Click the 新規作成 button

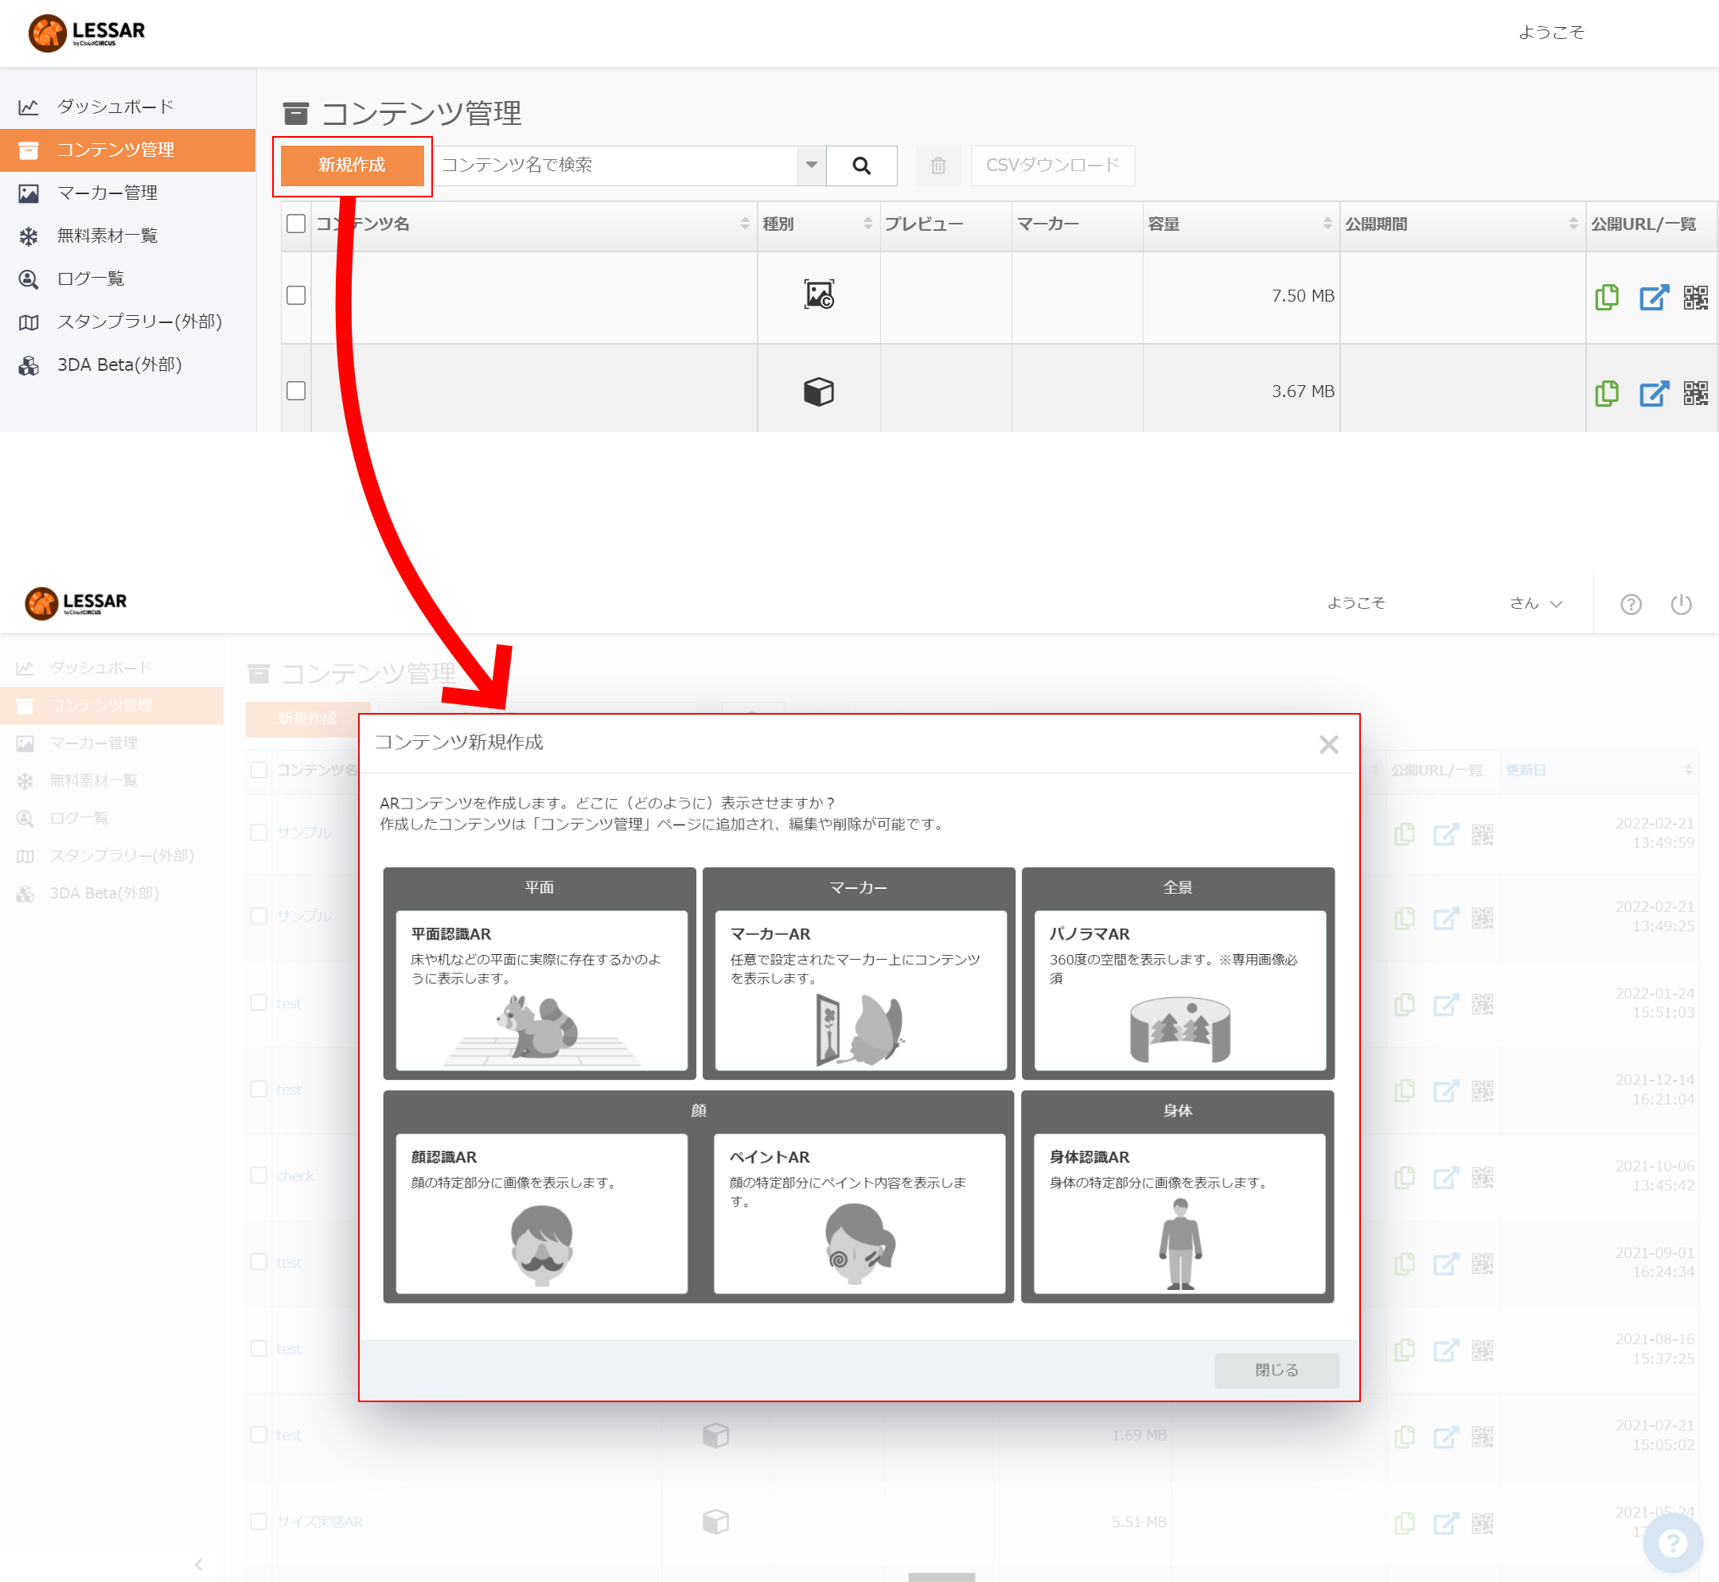(x=352, y=166)
